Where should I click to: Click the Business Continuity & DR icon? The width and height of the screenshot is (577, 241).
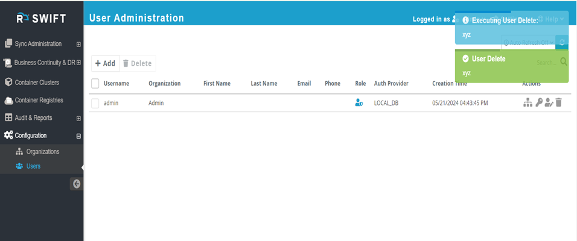pyautogui.click(x=8, y=63)
